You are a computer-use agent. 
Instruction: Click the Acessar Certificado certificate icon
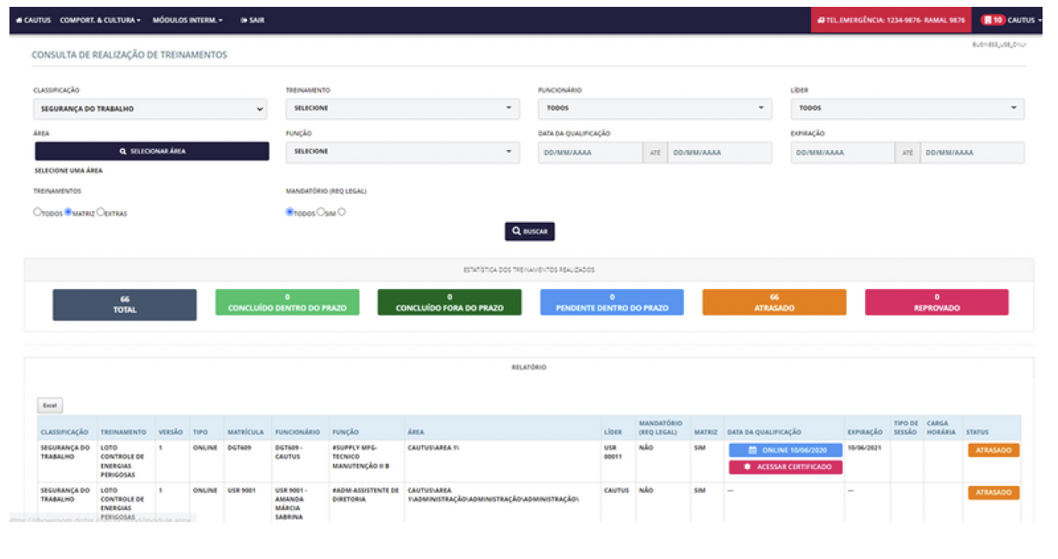click(x=747, y=467)
